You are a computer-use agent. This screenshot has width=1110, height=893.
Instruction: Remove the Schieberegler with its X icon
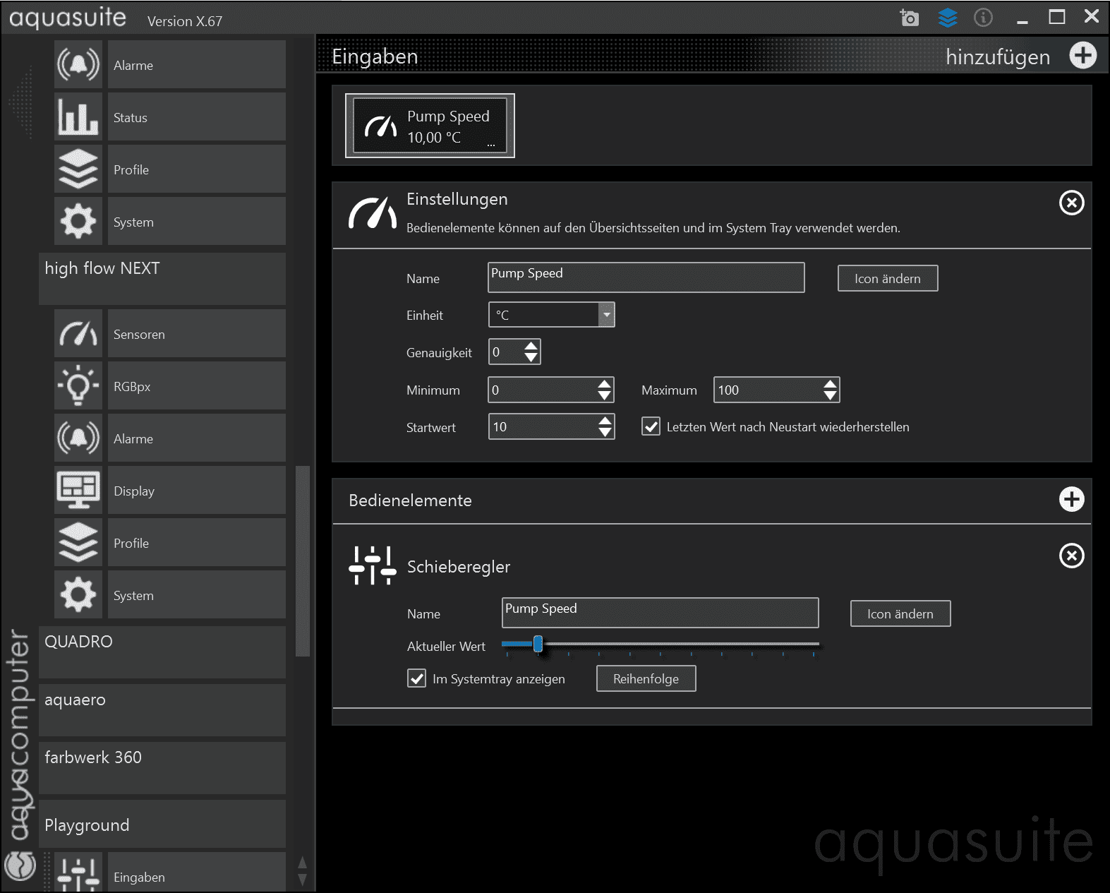(x=1071, y=556)
